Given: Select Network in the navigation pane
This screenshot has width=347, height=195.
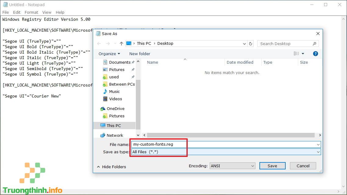Looking at the screenshot, I should click(111, 135).
